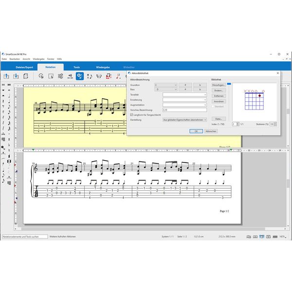
Task: Click the Datei... button in Bibliothek
Action: [219, 119]
